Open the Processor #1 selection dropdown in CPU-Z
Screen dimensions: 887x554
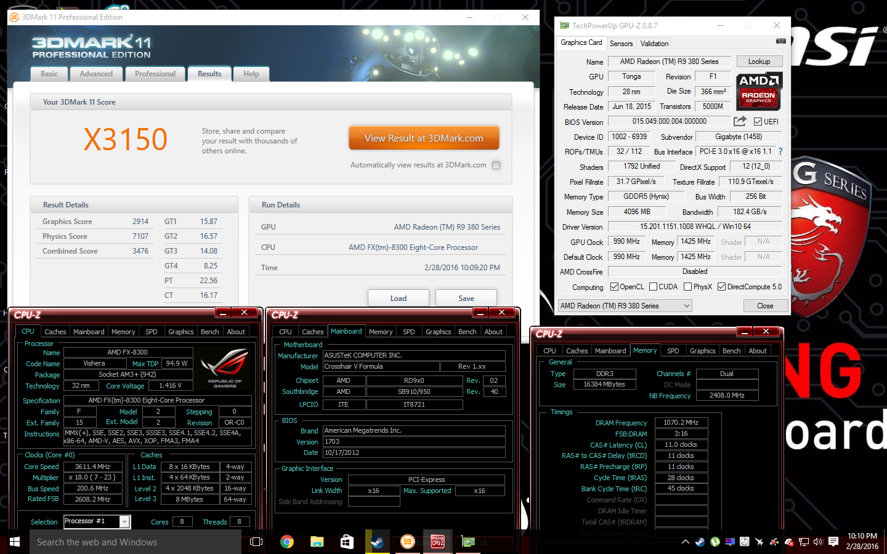pos(97,521)
